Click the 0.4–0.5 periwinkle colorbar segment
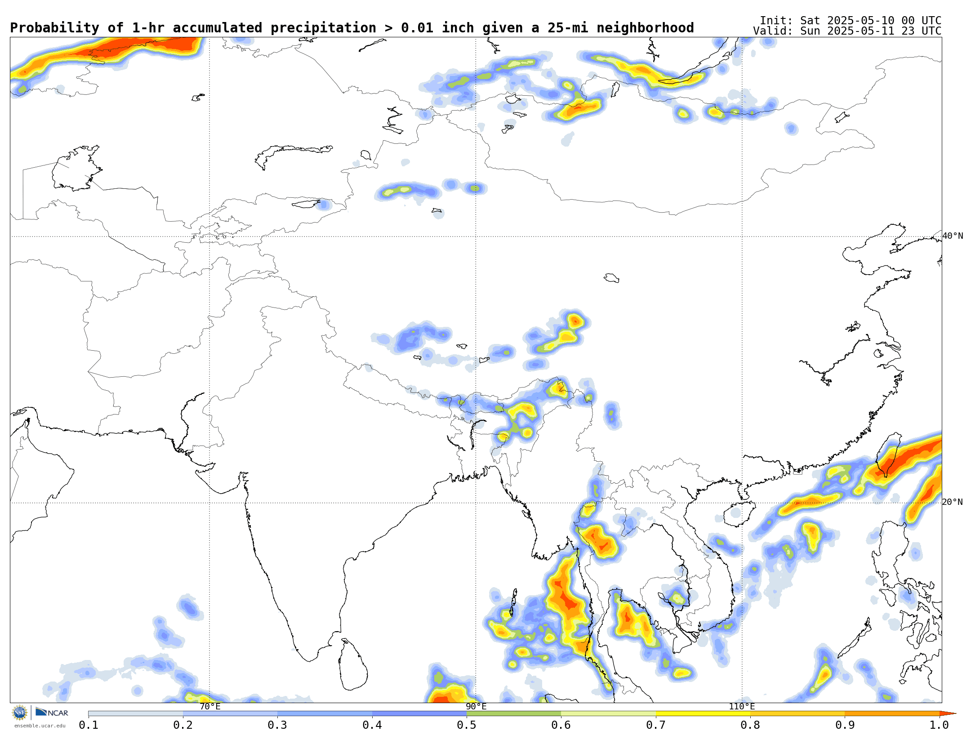971x731 pixels. pos(419,713)
